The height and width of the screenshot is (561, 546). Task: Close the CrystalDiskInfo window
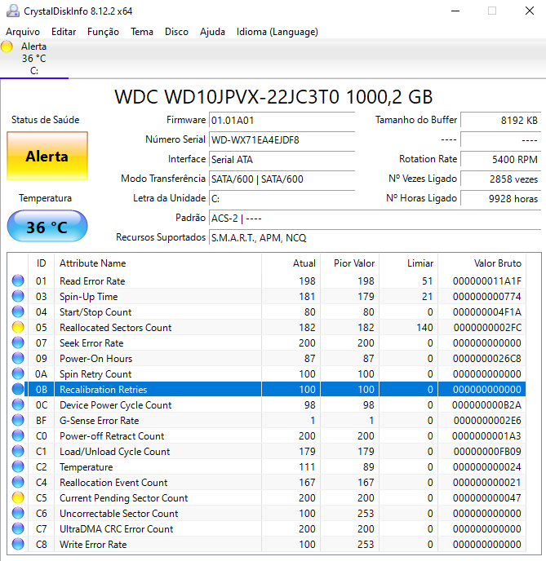click(x=530, y=11)
